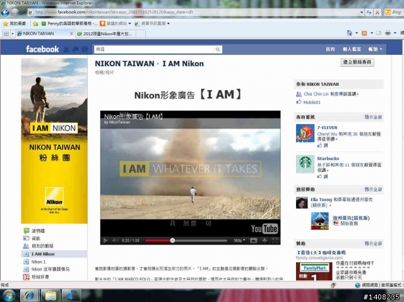The width and height of the screenshot is (404, 302).
Task: Click the home icon in IE command bar
Action: tap(349, 33)
